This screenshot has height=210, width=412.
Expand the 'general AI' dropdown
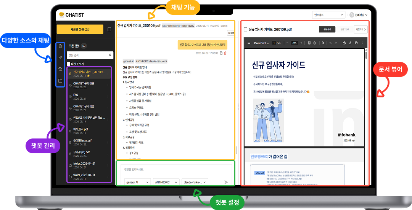click(137, 182)
